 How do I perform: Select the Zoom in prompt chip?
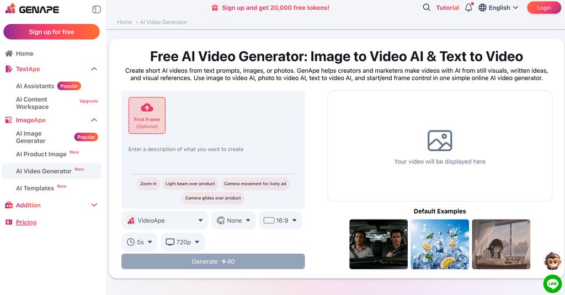coord(148,184)
